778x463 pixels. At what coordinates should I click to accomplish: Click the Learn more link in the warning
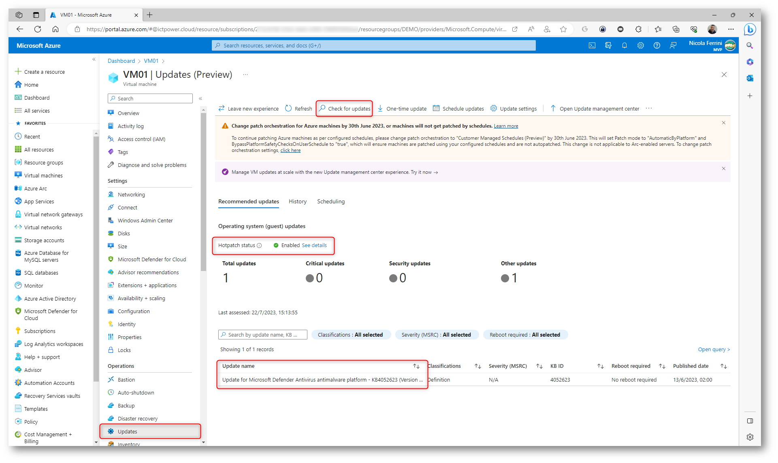coord(506,126)
